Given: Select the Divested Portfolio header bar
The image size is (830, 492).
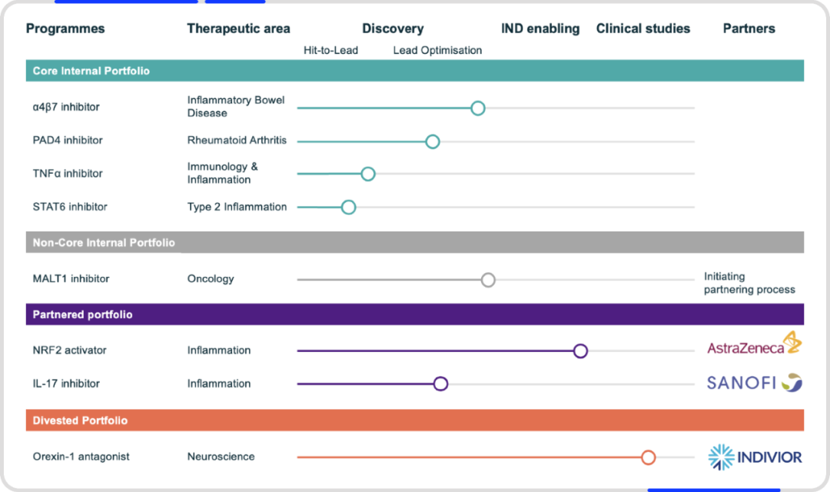Looking at the screenshot, I should [415, 420].
